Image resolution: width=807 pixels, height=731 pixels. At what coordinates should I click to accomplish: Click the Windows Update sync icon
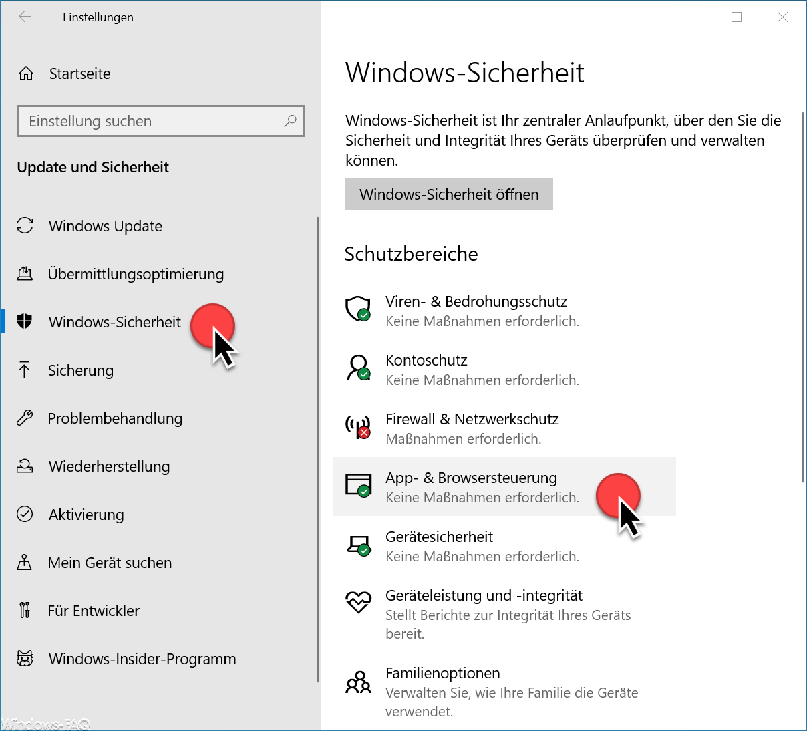coord(25,226)
